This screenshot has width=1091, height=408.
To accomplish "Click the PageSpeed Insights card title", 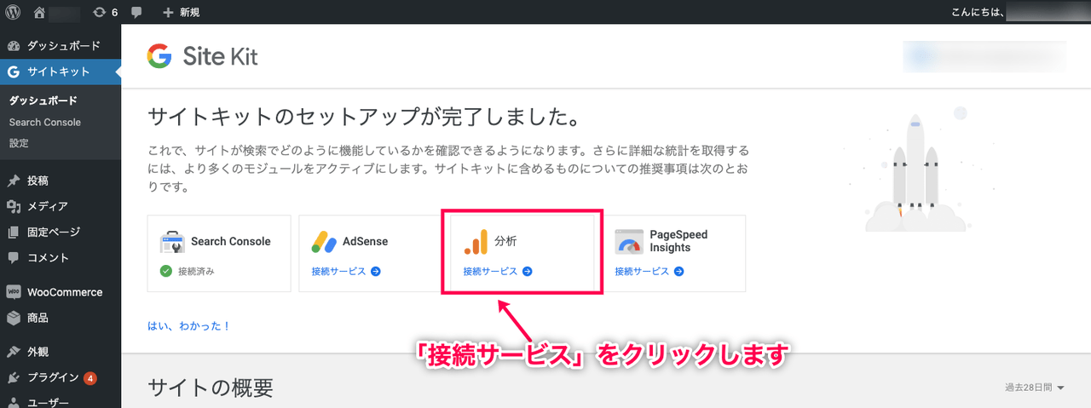I will pos(678,241).
